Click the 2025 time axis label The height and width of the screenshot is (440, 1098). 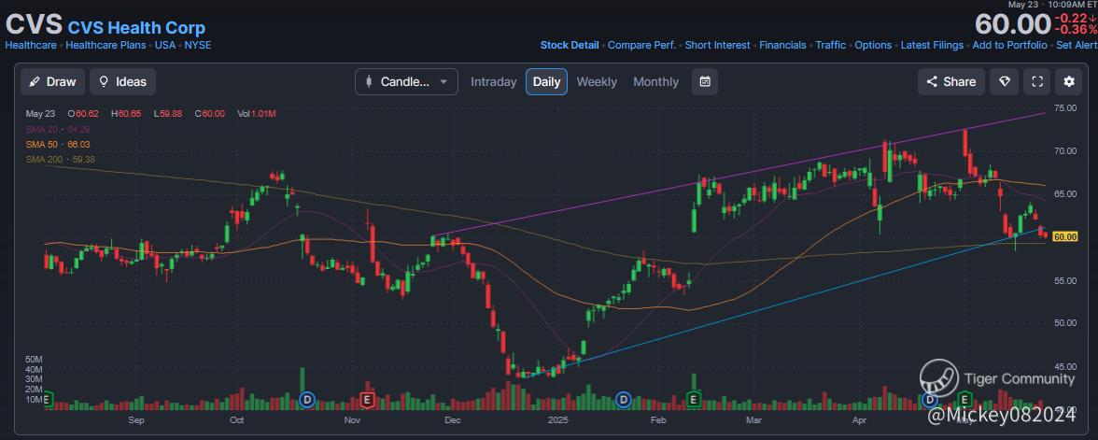[558, 420]
